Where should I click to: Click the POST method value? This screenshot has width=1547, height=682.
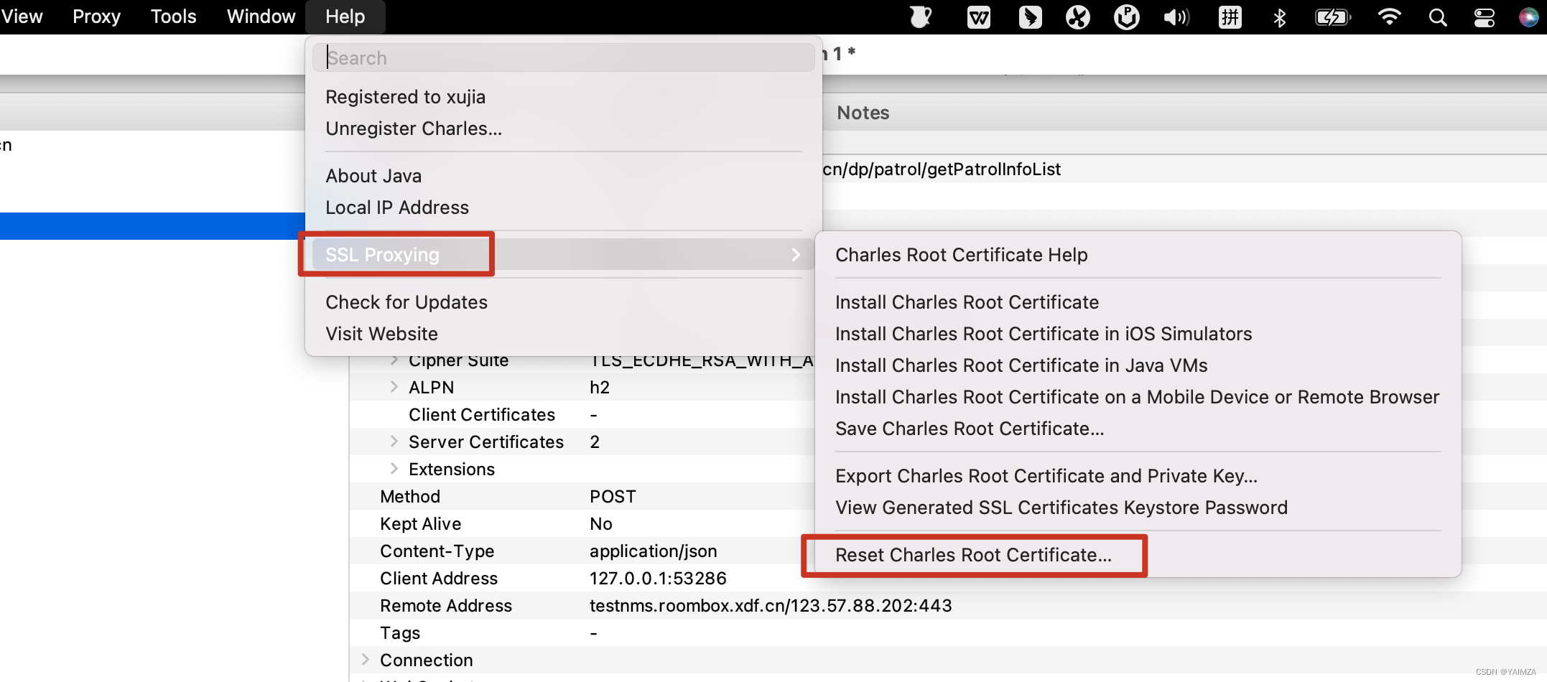pos(612,497)
